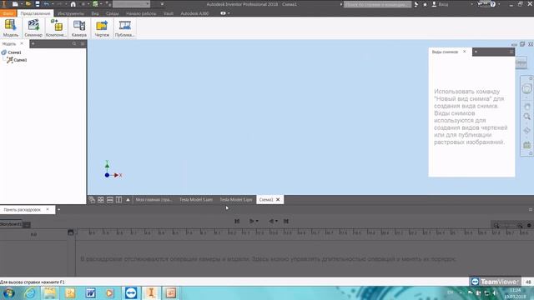Switch to the Вид ribbon tab
This screenshot has width=534, height=300.
[95, 13]
